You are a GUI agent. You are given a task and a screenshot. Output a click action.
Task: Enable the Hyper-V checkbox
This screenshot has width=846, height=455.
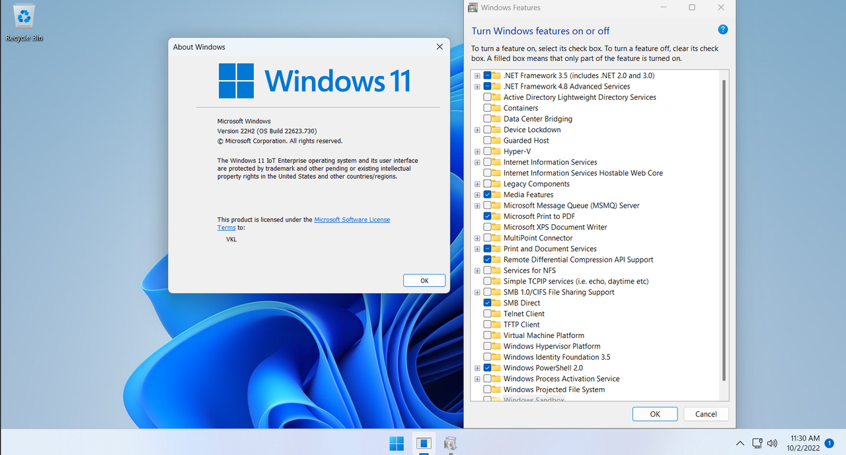click(x=487, y=151)
